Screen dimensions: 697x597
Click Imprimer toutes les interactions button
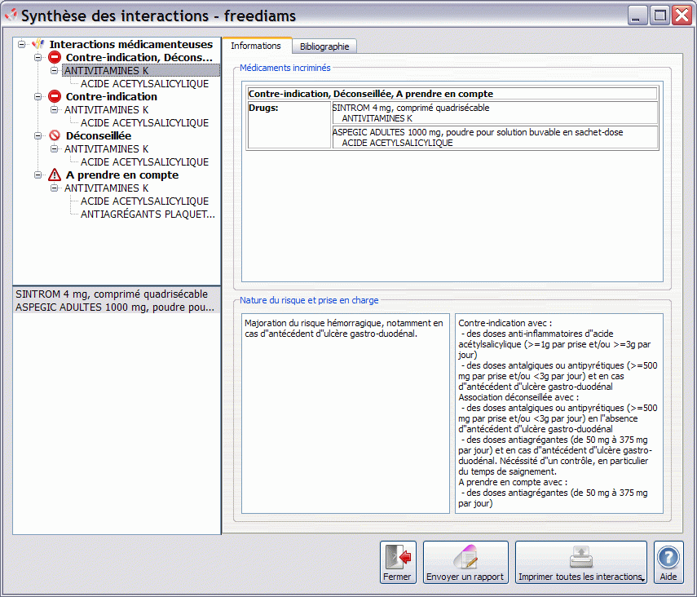click(x=580, y=562)
